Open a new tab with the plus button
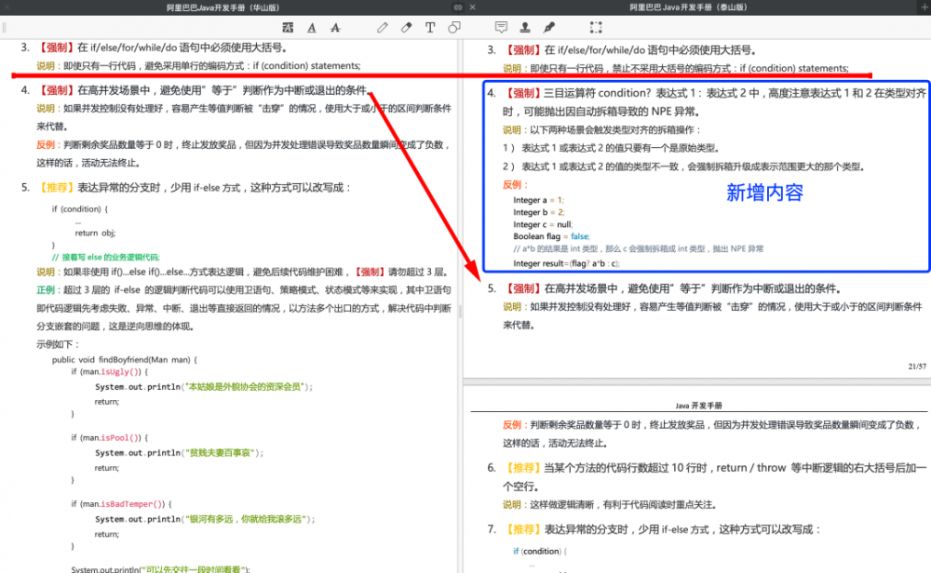931x573 pixels. click(x=924, y=7)
